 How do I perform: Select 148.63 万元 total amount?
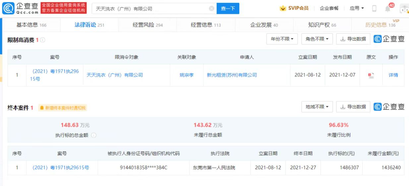click(x=75, y=125)
